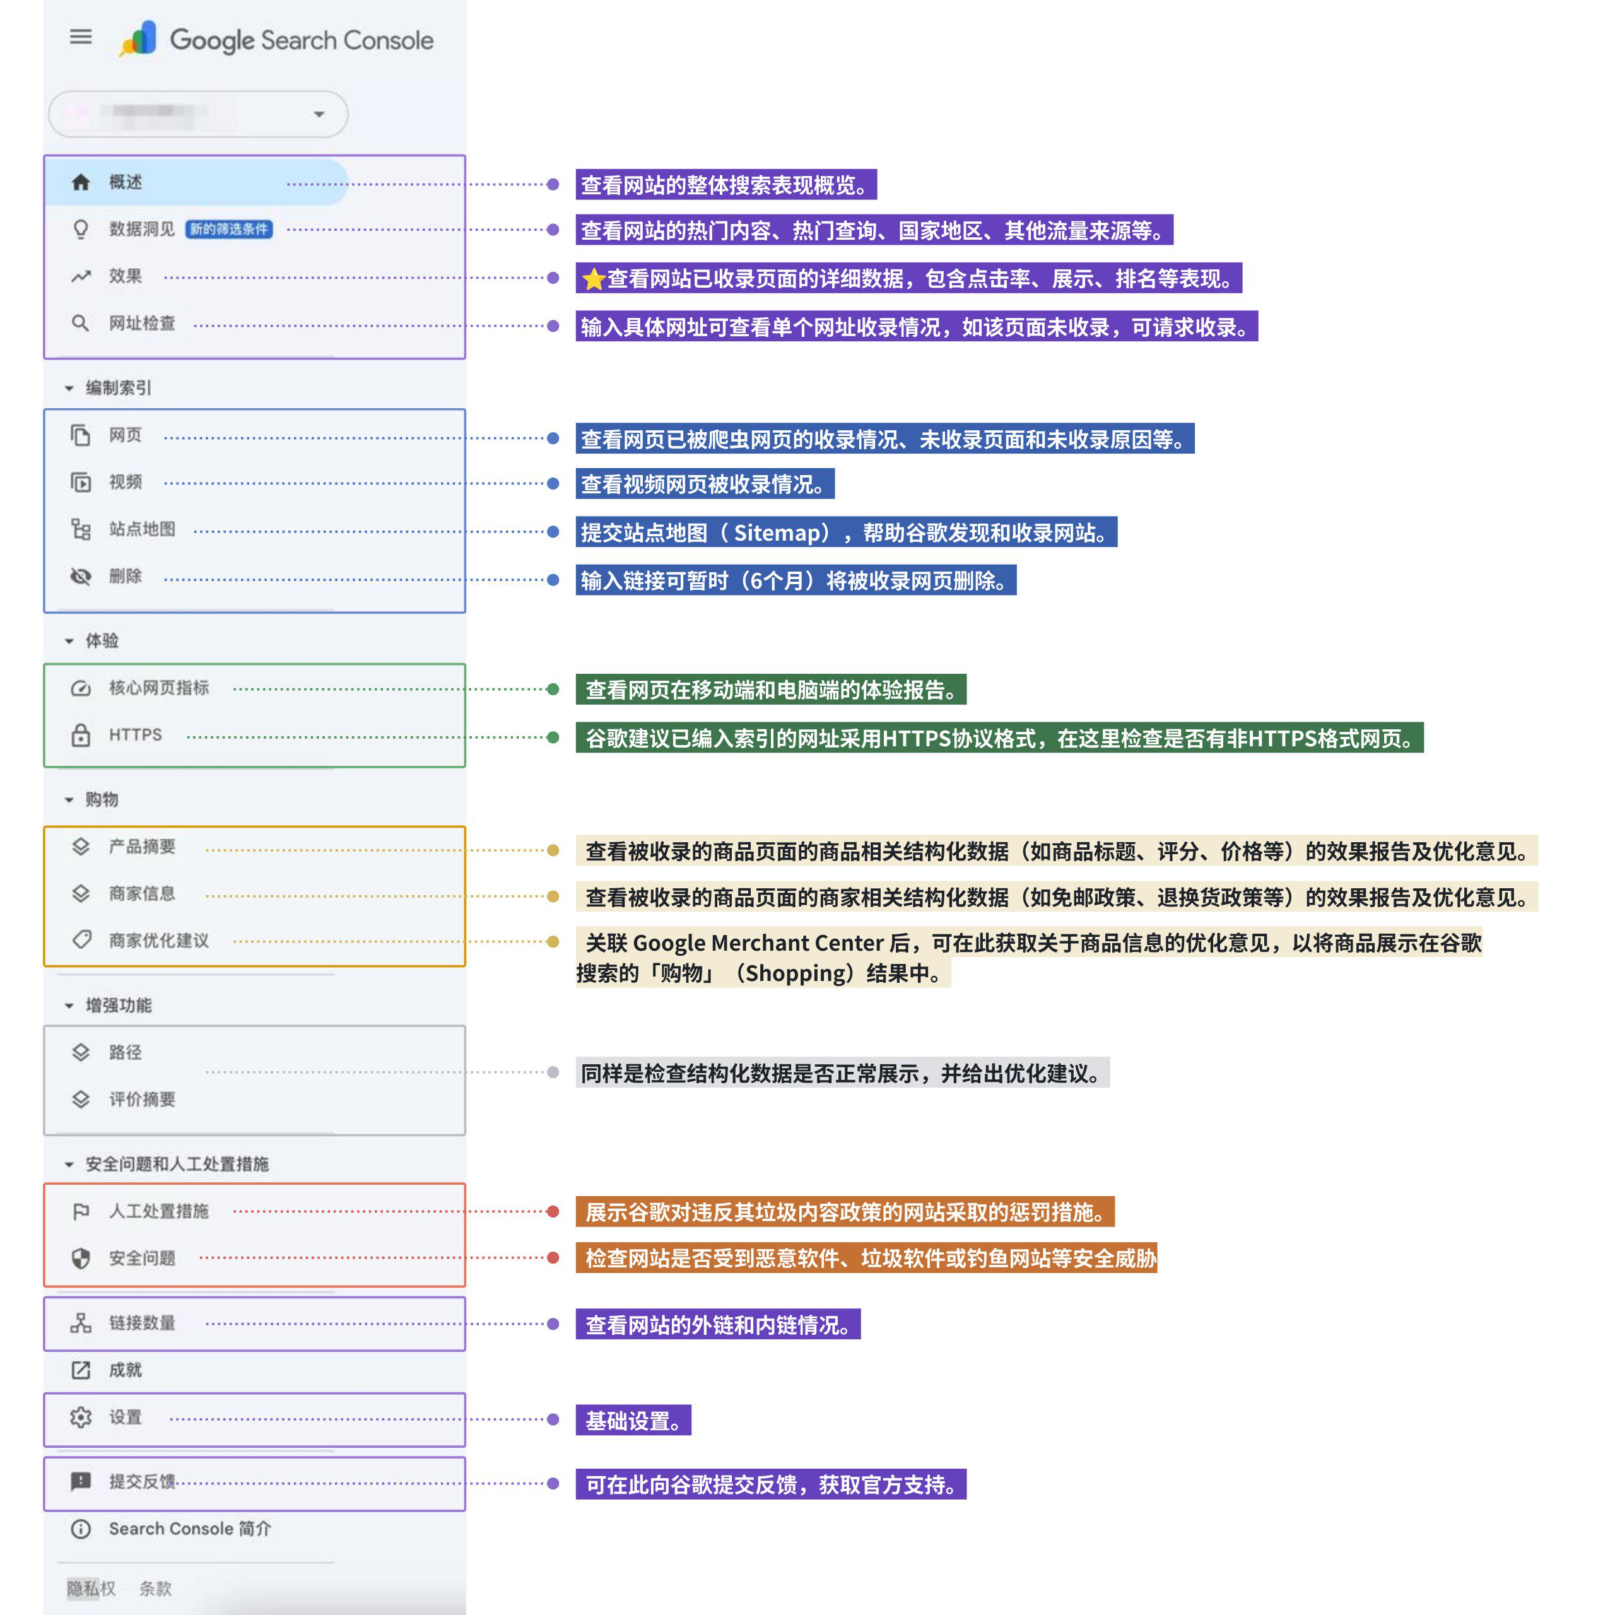The image size is (1615, 1615).
Task: Click the layers icon for 评价摘要
Action: [x=80, y=1099]
